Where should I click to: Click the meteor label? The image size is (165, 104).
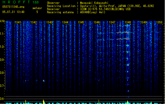pyautogui.click(x=37, y=8)
